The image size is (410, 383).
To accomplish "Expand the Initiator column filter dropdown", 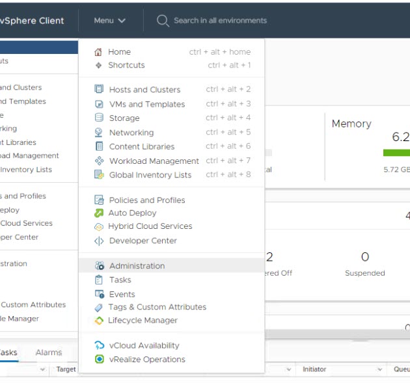I will 380,369.
